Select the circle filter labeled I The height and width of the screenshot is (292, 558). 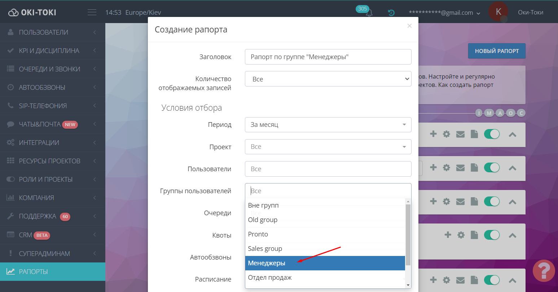pos(479,113)
